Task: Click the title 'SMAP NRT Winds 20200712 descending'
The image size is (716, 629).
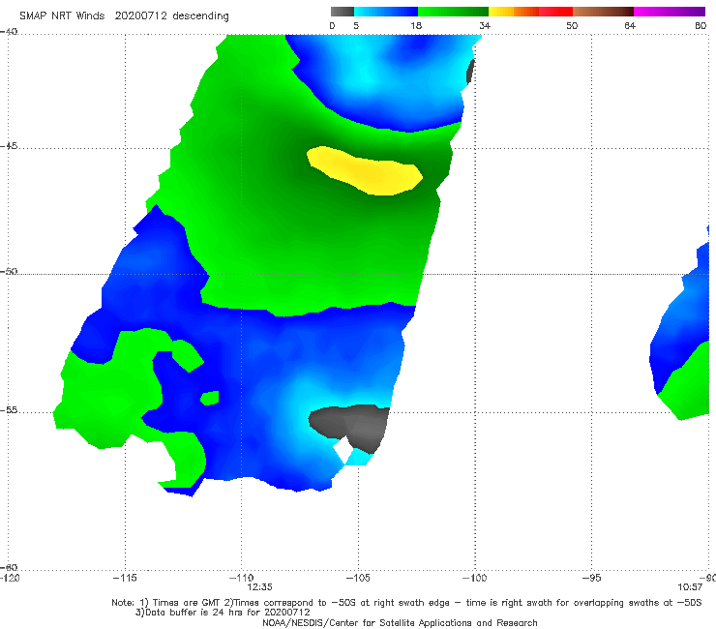Action: (x=124, y=16)
